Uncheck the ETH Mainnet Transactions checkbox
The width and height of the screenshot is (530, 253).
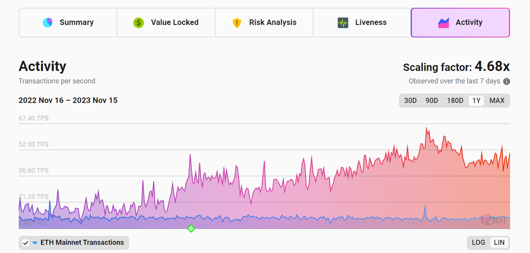click(x=26, y=243)
